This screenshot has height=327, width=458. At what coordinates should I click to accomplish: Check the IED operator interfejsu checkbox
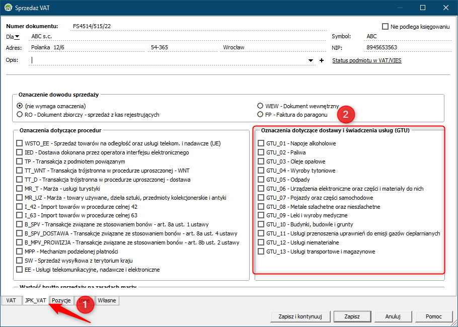tap(19, 152)
